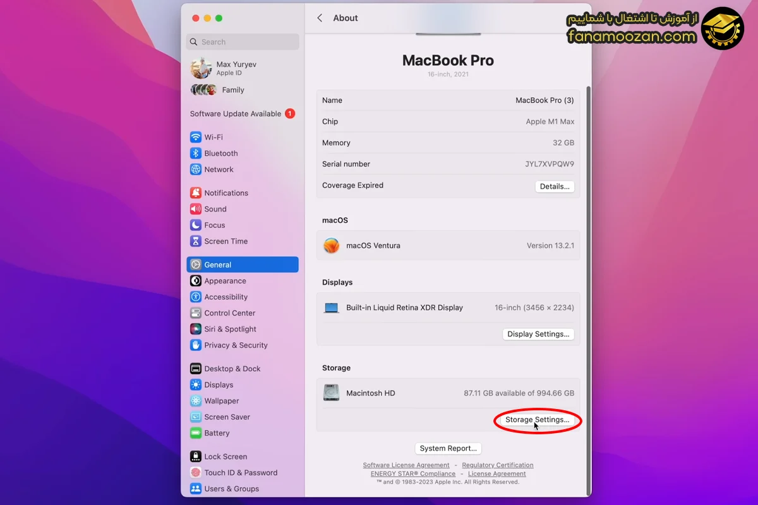Click the MacBook Pro (3) name value
Screen dimensions: 758x505
544,100
